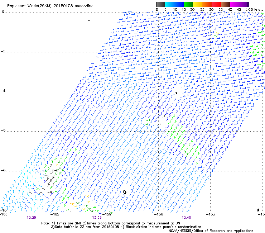Click the green 15-20 knots color swatch
The image size is (265, 233).
[188, 4]
